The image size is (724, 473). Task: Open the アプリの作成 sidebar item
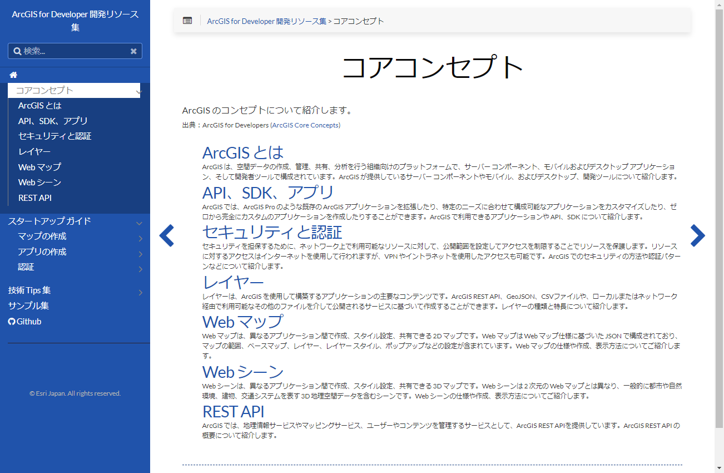click(x=42, y=252)
